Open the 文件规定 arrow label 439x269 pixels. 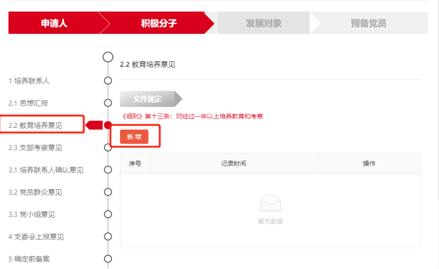(x=147, y=99)
